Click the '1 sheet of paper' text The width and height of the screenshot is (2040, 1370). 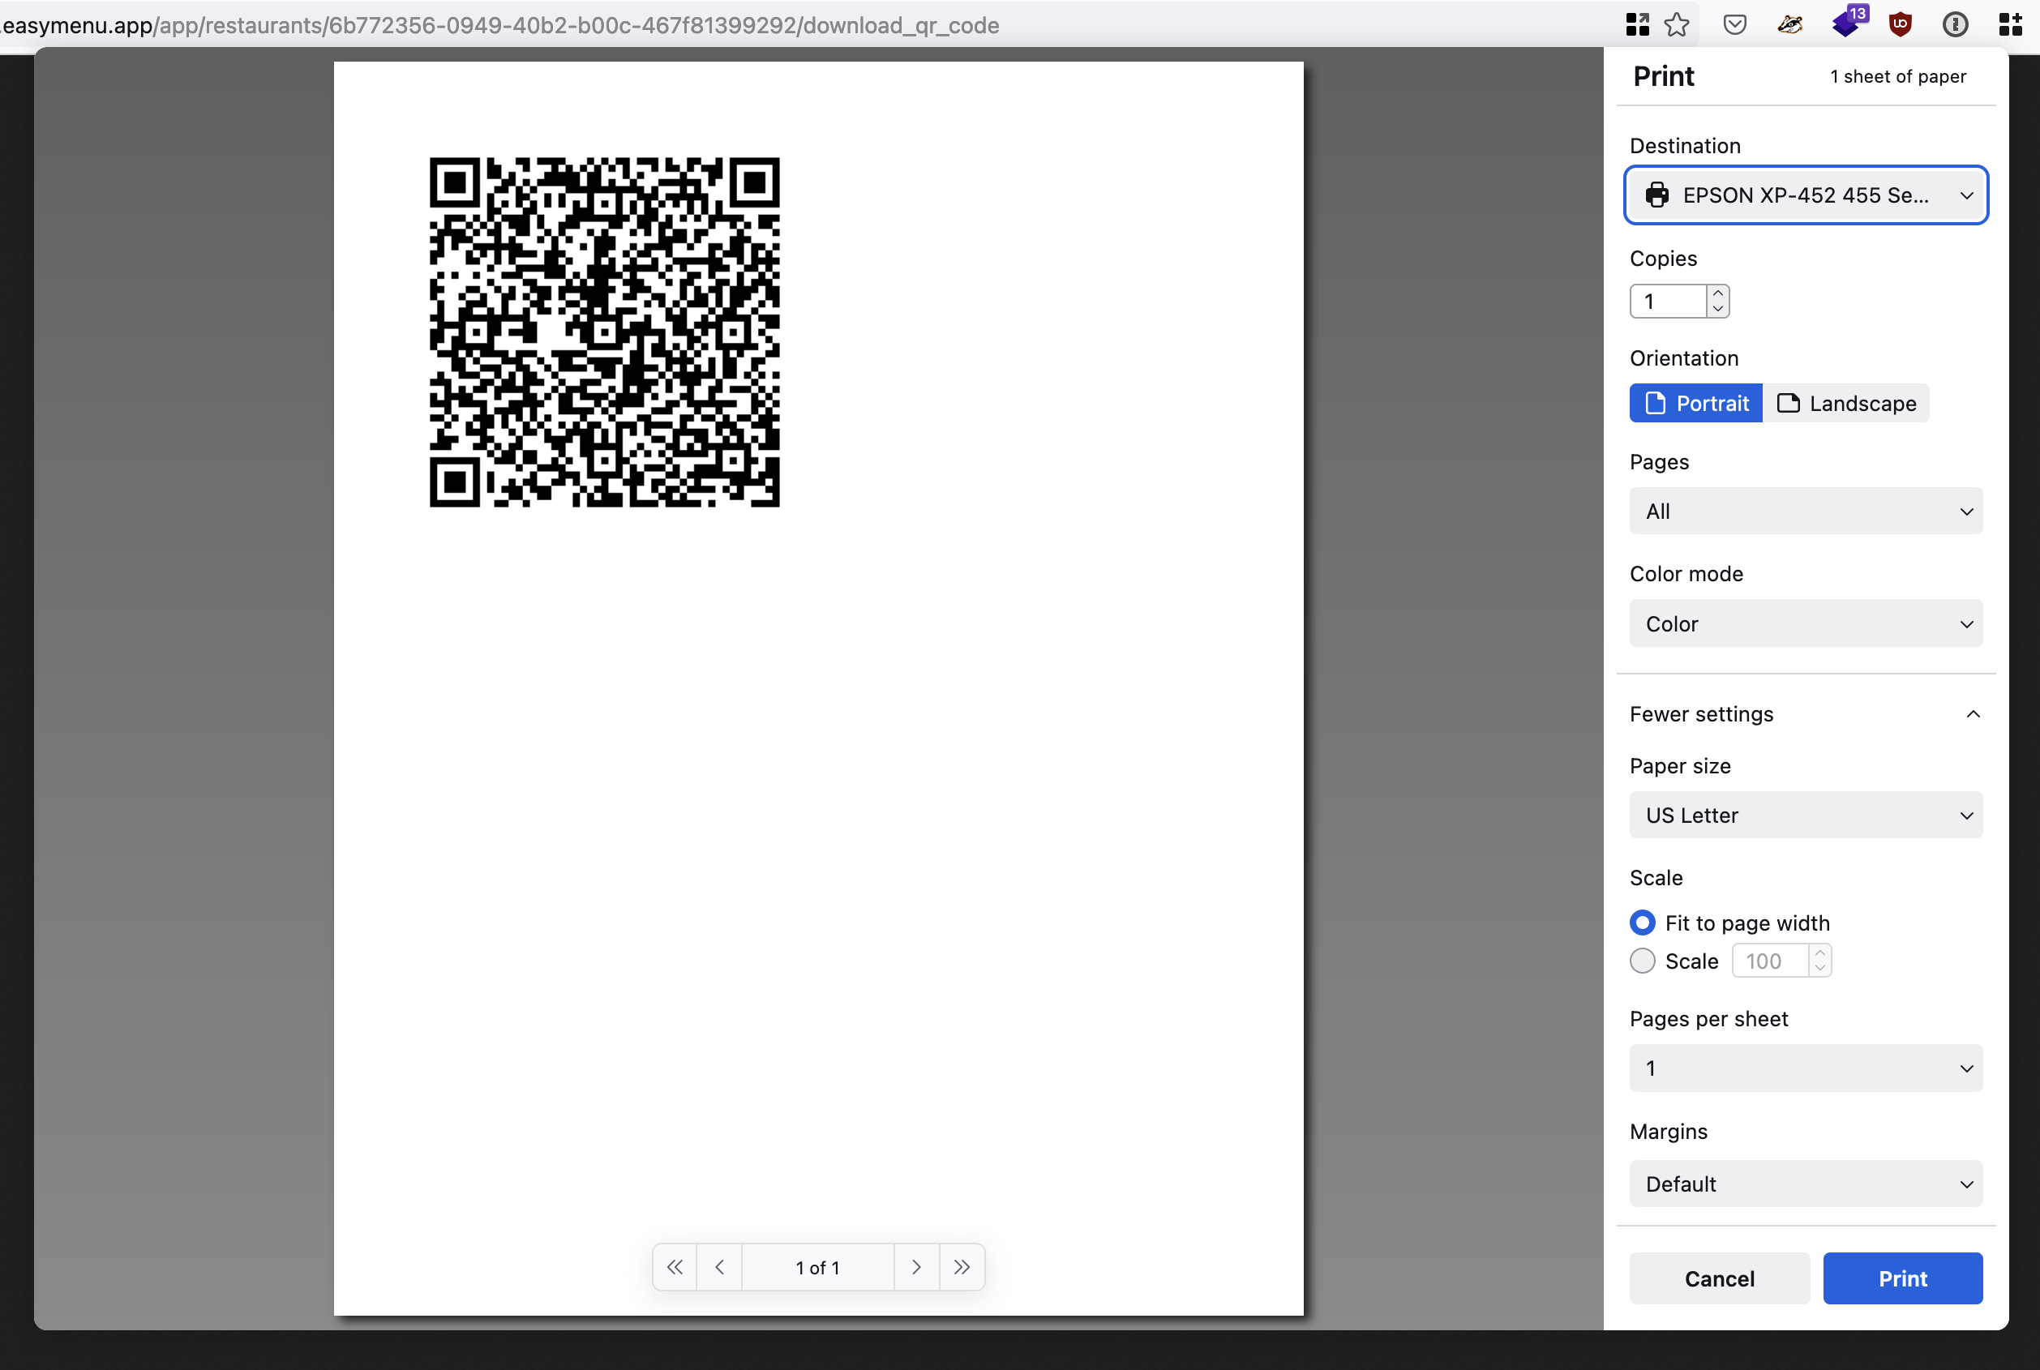point(1897,77)
